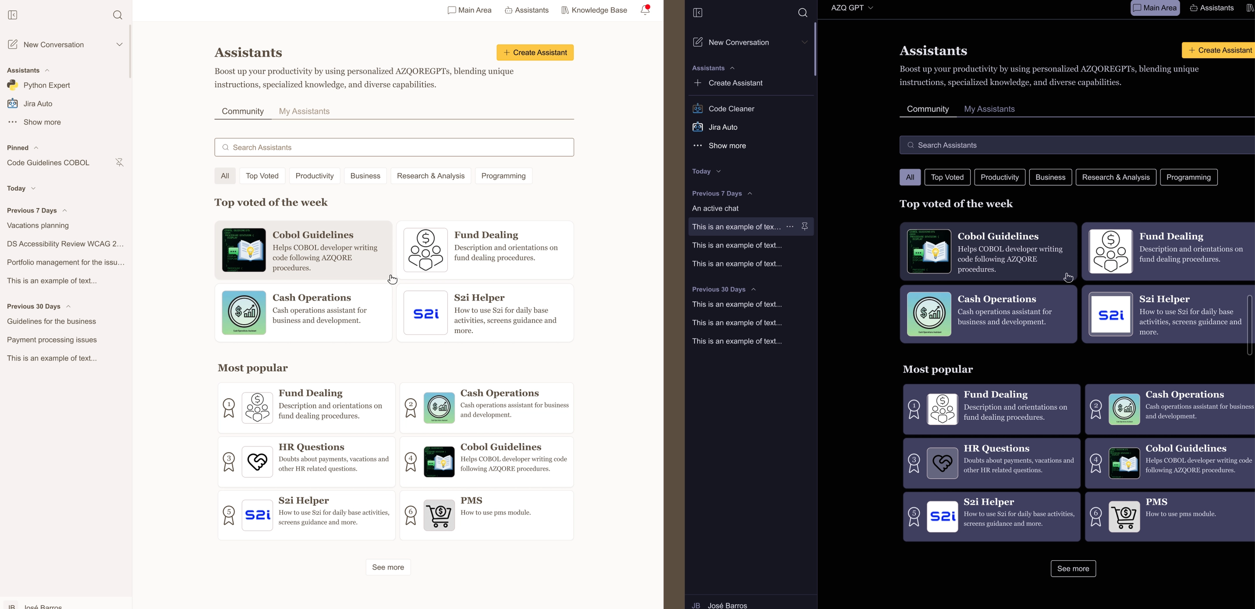
Task: Click Create Assistant button in light window
Action: 535,53
